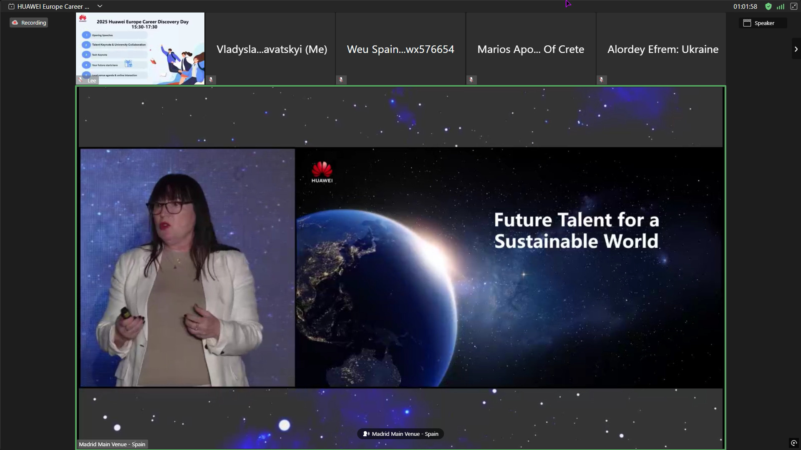Click the meeting info icon beside the title
Image resolution: width=801 pixels, height=450 pixels.
(11, 6)
